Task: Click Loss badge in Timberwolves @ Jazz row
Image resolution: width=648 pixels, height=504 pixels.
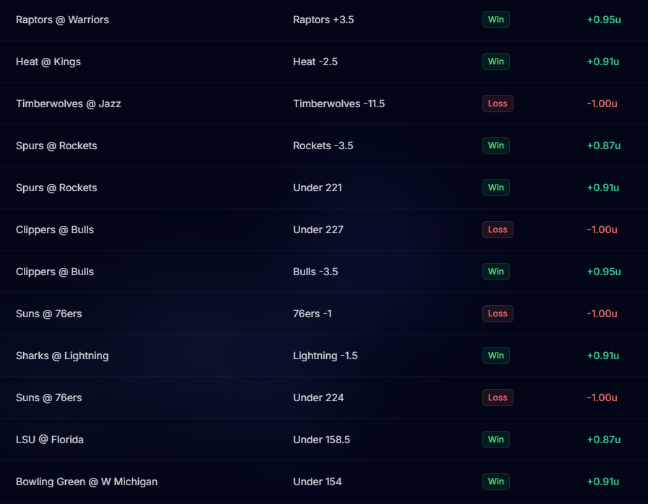Action: tap(498, 104)
